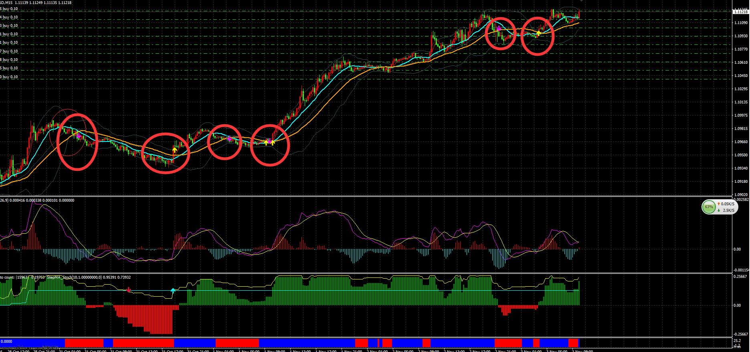
Task: Click the download speed arrow showing 2.5K/S
Action: [x=719, y=210]
